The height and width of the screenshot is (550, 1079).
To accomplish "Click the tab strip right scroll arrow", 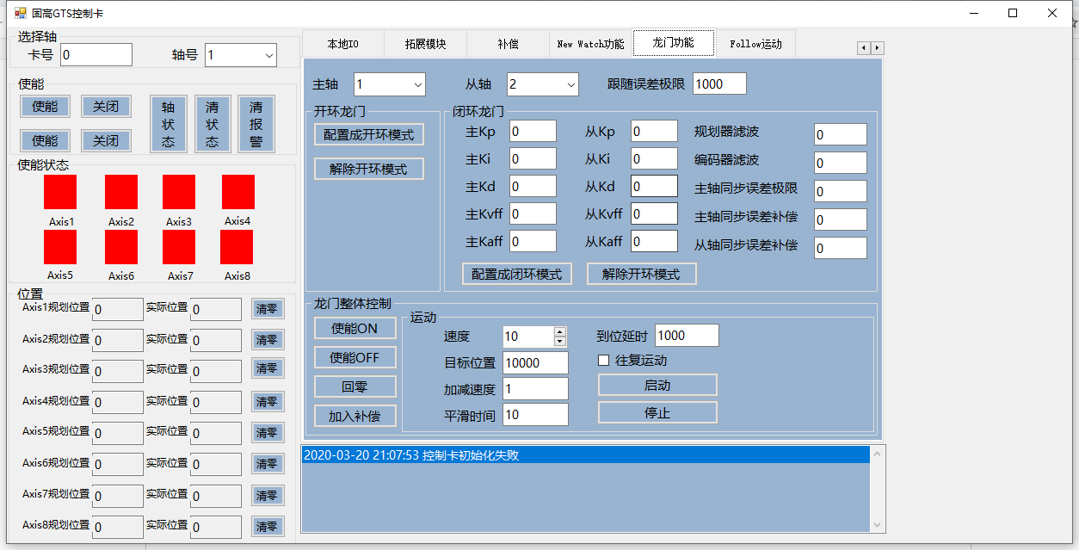I will (x=878, y=48).
